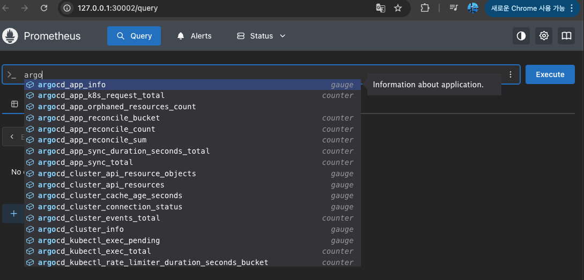584x280 pixels.
Task: Click the site information icon in address bar
Action: [68, 8]
